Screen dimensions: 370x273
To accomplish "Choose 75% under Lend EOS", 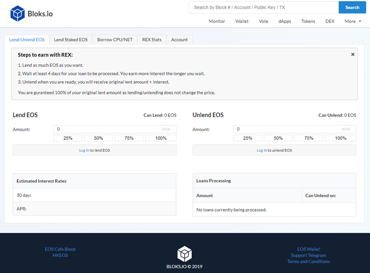I will 129,138.
